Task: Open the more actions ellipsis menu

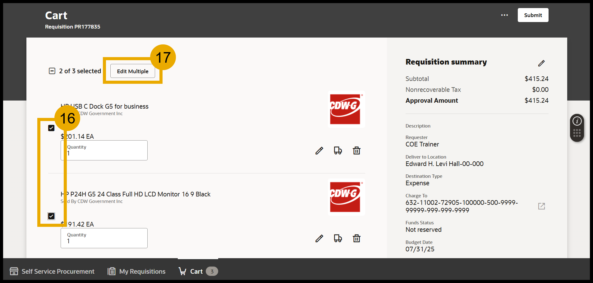Action: click(x=504, y=15)
